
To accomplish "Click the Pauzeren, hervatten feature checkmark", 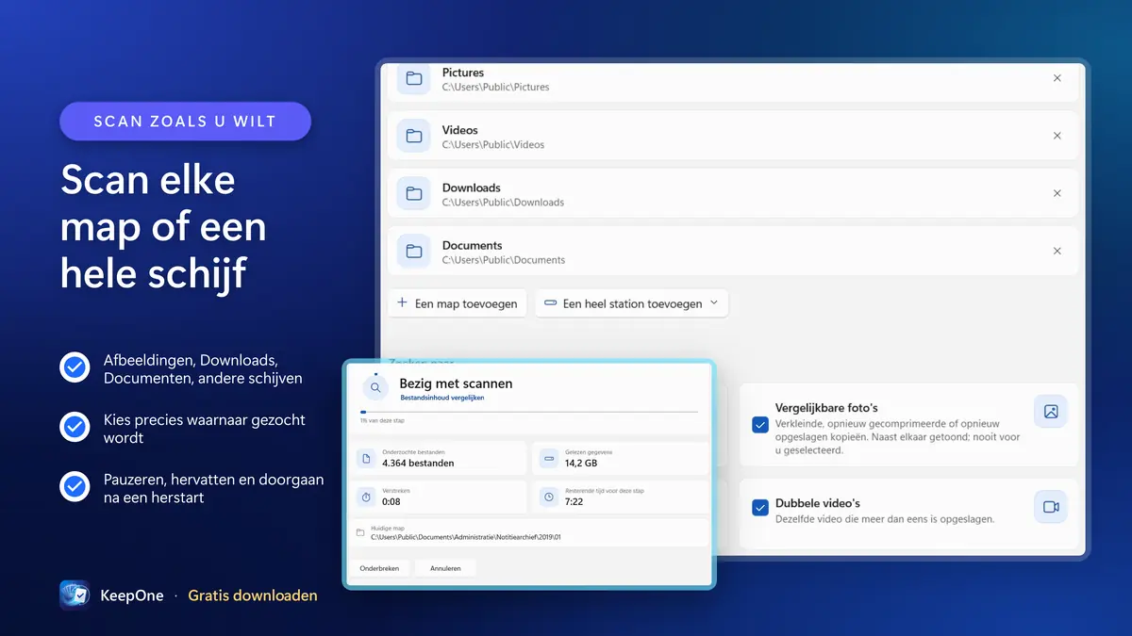I will point(75,487).
